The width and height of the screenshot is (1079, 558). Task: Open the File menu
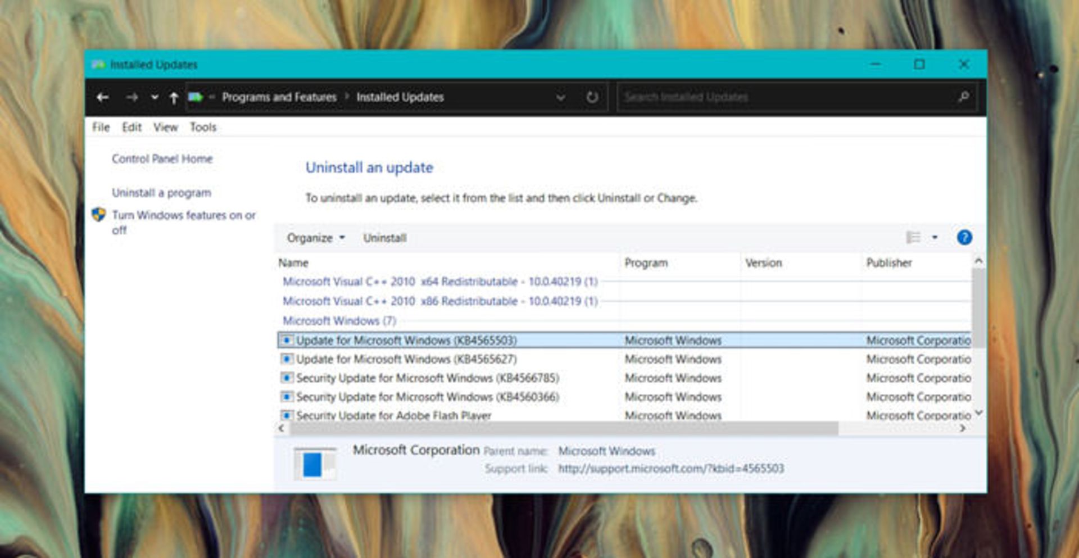click(x=101, y=127)
